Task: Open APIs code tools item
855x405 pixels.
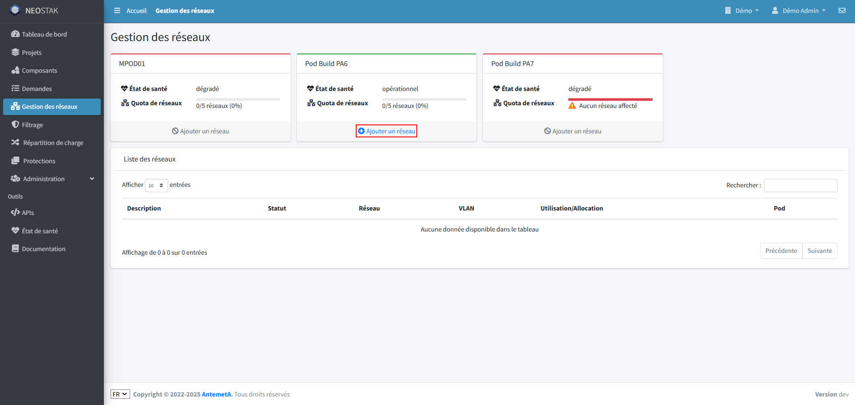Action: pos(28,213)
